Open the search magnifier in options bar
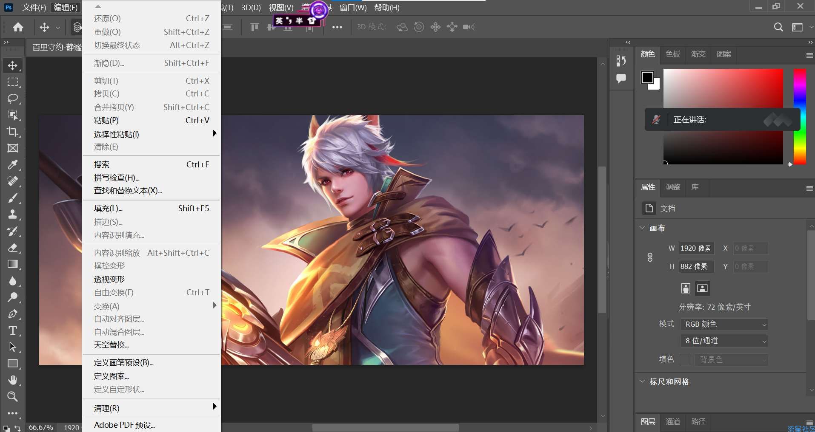The image size is (815, 432). (x=778, y=27)
